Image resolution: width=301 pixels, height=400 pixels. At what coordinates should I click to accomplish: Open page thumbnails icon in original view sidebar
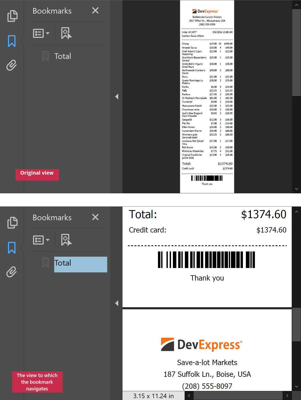(12, 16)
